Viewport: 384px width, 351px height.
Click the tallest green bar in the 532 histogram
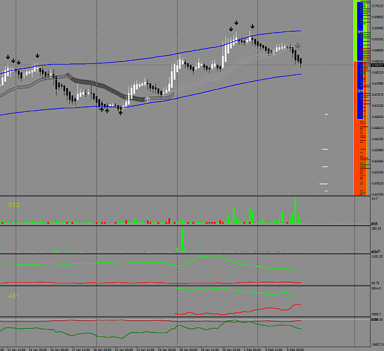coord(296,211)
